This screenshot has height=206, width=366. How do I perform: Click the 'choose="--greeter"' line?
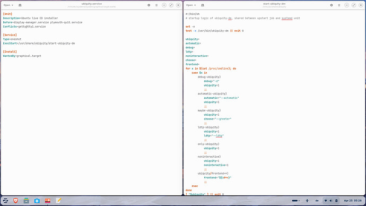217,119
